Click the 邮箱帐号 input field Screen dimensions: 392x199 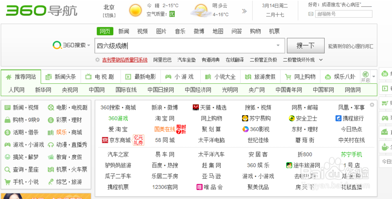click(x=343, y=14)
